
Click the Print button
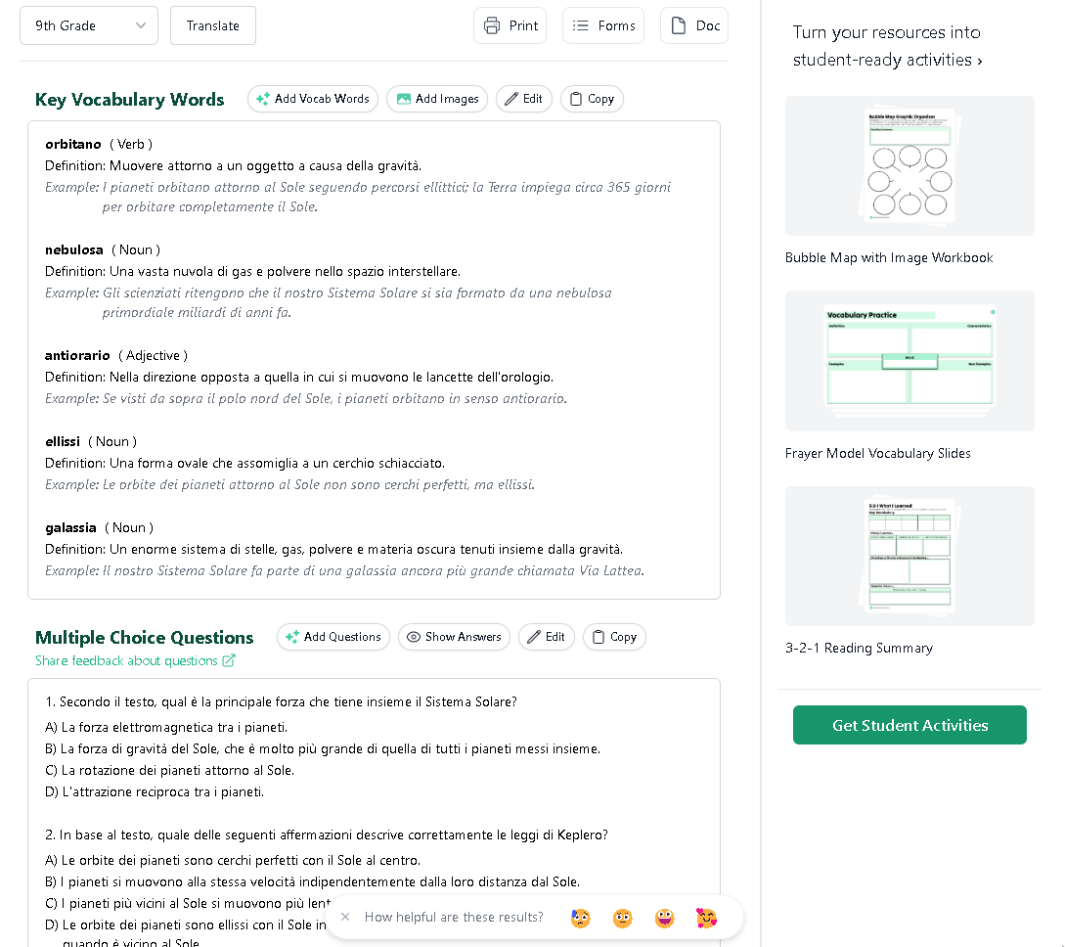510,25
